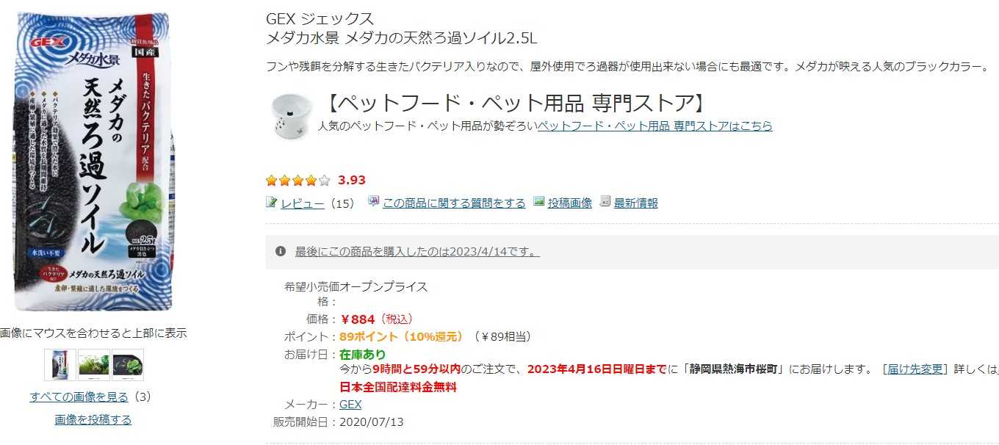
Task: Click the main product package image
Action: tap(93, 162)
